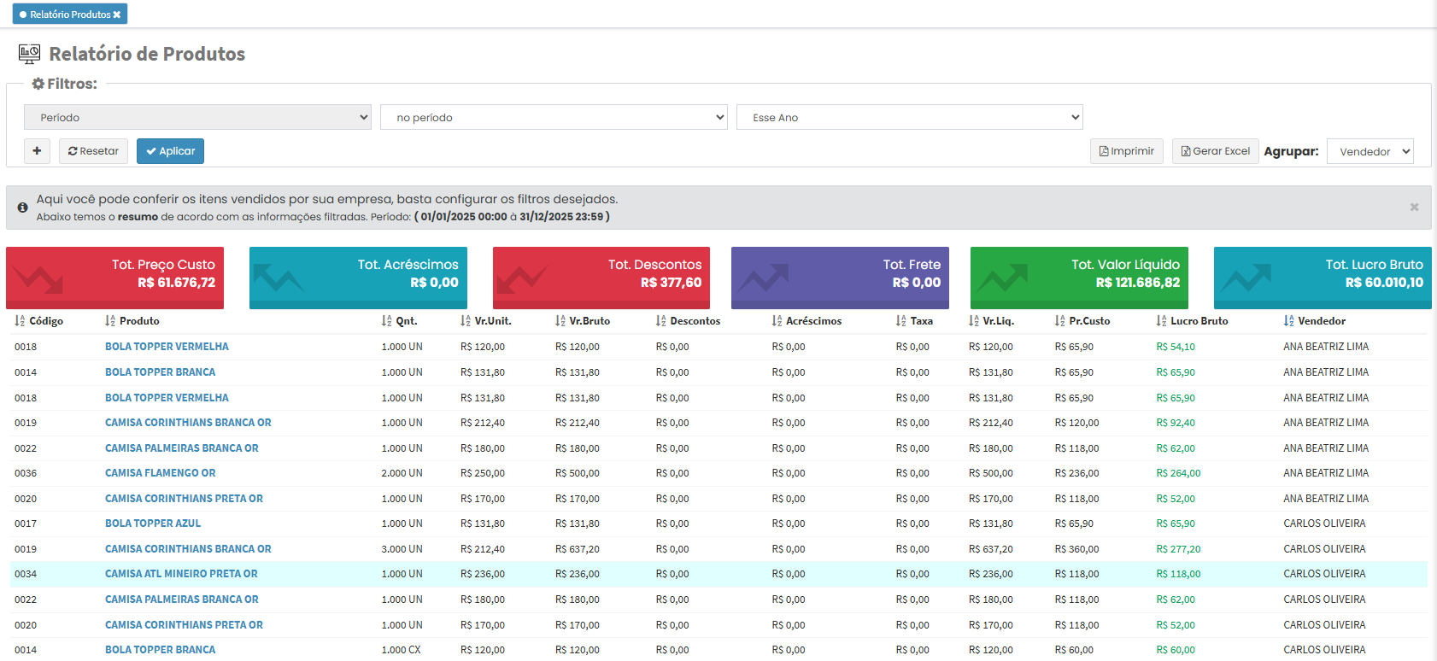The image size is (1437, 661).
Task: Sort by the Qnt. column icon
Action: coord(386,321)
